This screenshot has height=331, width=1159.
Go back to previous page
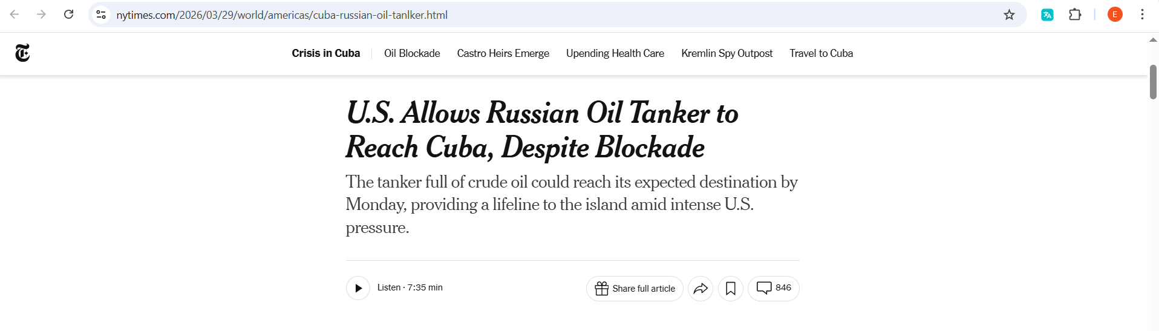[x=15, y=15]
